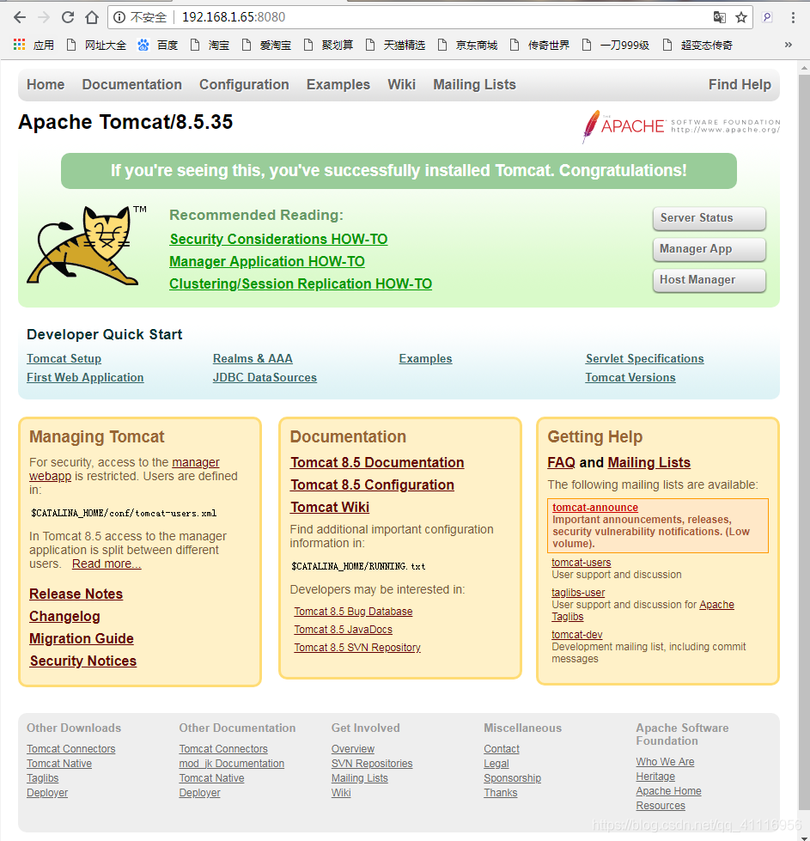Click the address bar URL field
Image resolution: width=810 pixels, height=841 pixels.
click(429, 17)
